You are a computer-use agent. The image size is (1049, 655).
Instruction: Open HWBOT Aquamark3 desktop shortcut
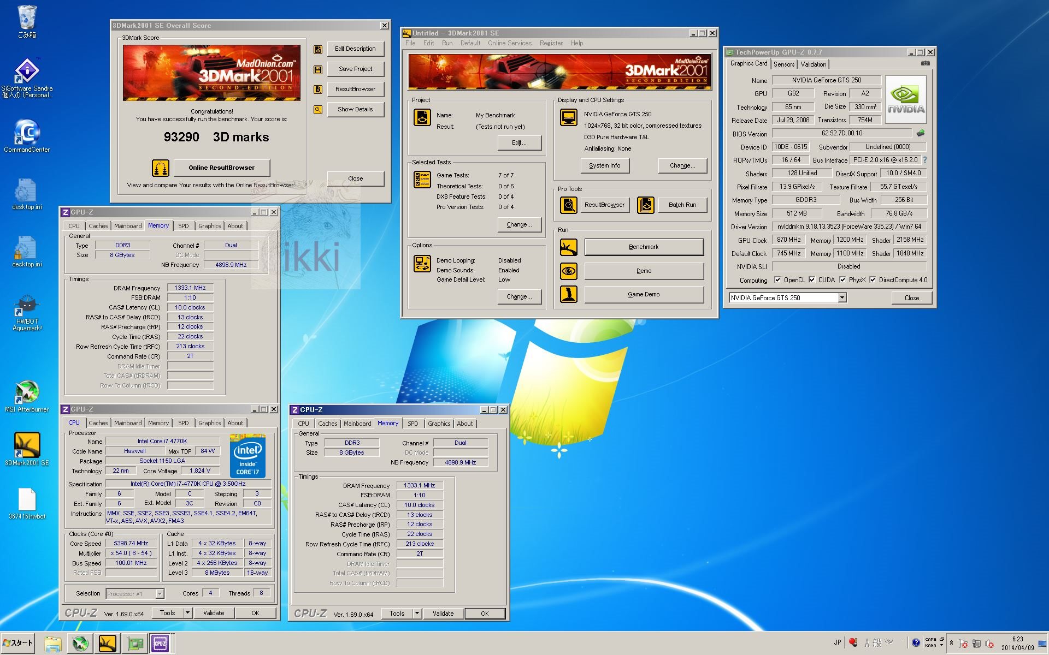click(27, 312)
